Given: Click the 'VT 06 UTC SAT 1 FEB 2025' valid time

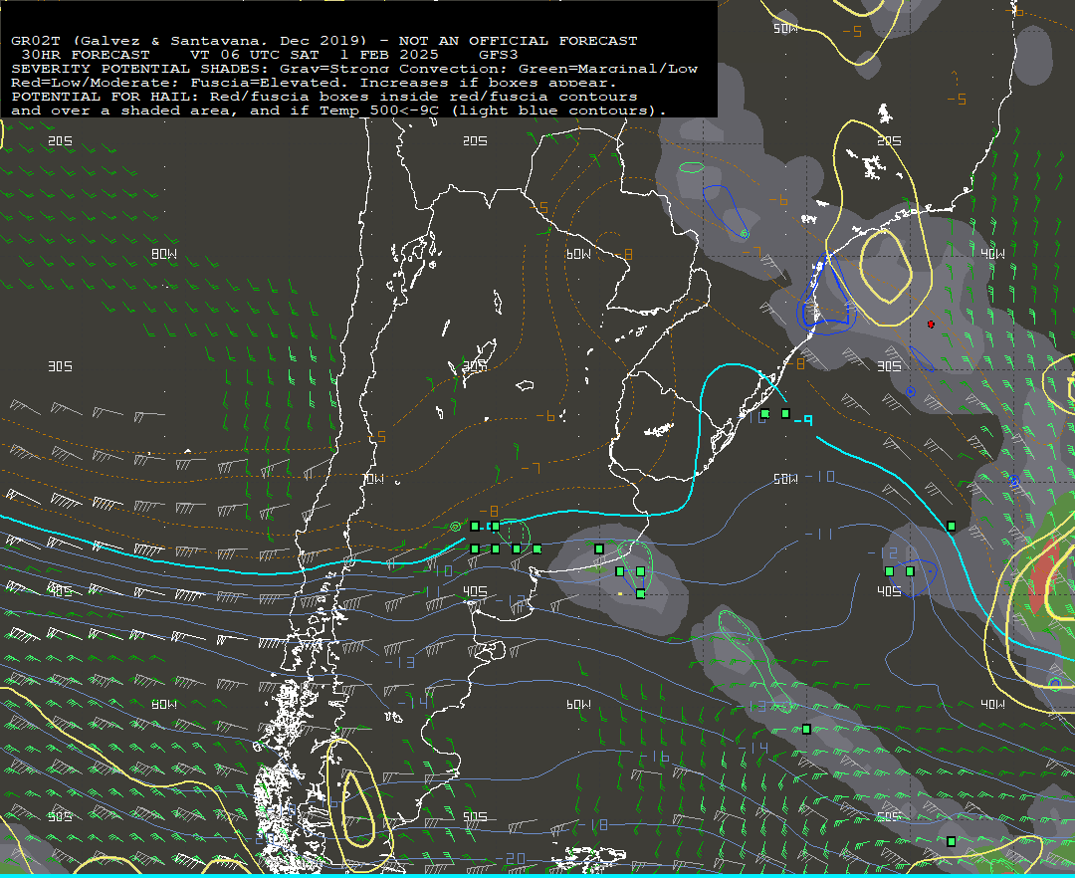Looking at the screenshot, I should (314, 55).
